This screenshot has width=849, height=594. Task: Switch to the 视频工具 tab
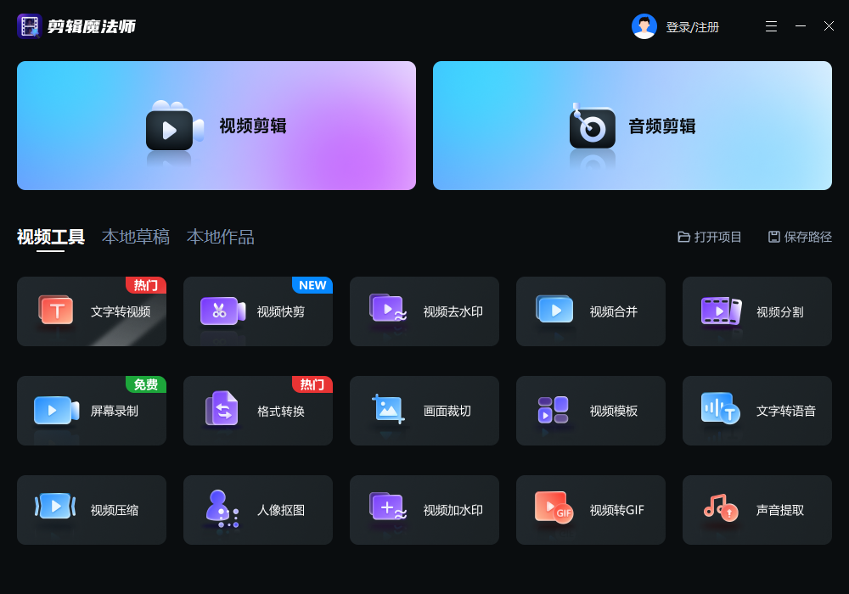[x=50, y=237]
